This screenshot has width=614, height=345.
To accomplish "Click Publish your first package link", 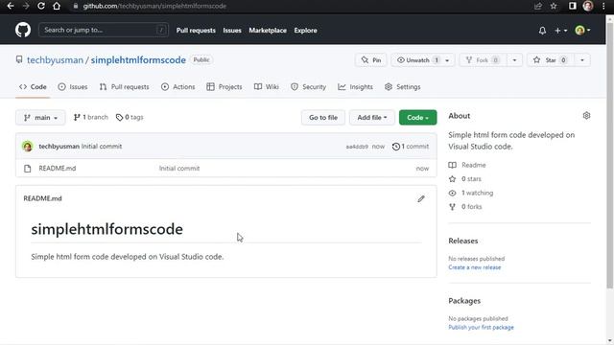I will (x=481, y=327).
